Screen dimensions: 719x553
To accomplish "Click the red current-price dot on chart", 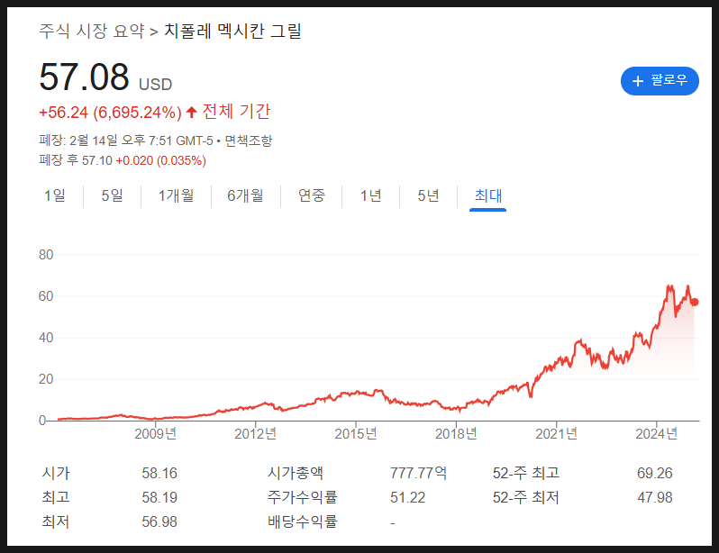I will pyautogui.click(x=695, y=303).
